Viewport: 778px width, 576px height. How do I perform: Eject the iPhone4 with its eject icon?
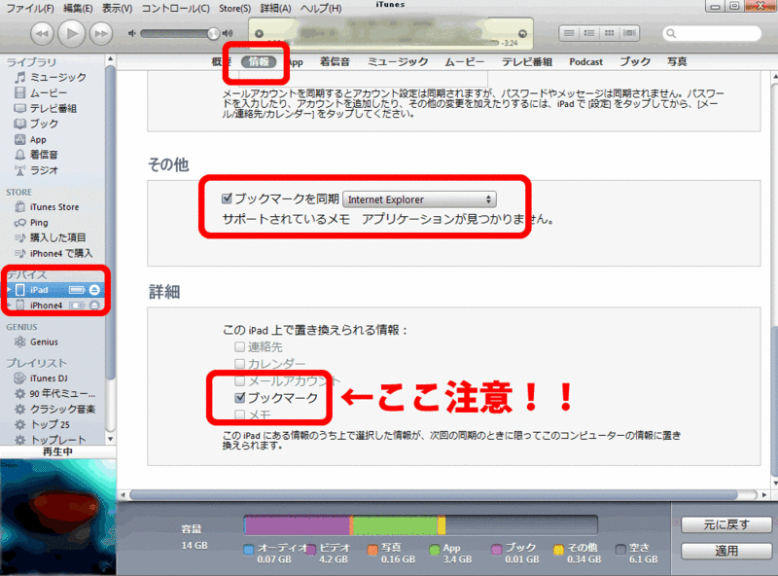tap(94, 306)
